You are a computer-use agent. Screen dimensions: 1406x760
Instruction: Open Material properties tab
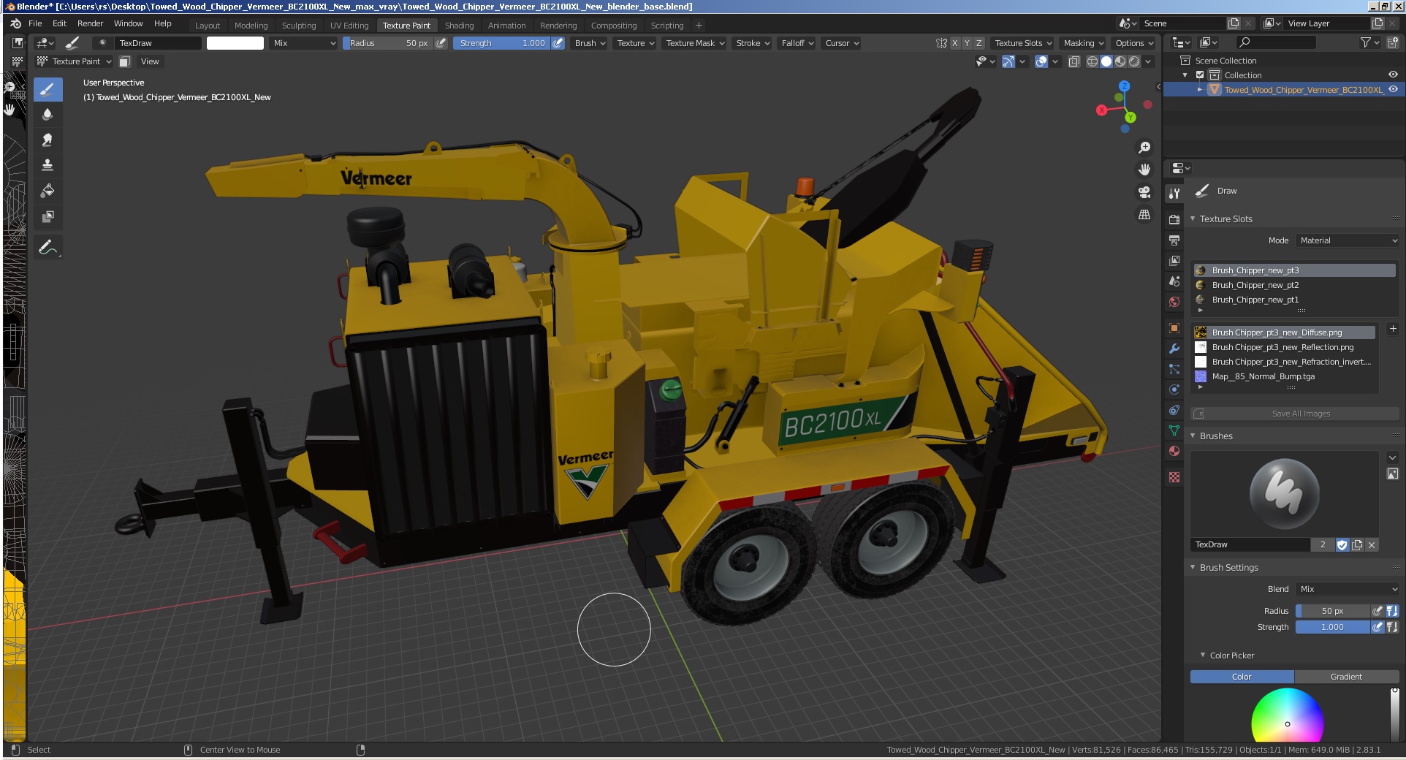point(1174,451)
